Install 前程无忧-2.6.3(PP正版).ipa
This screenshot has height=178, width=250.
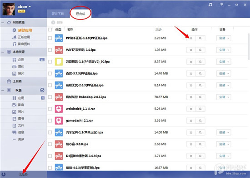tap(222, 85)
